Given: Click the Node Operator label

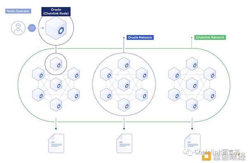Looking at the screenshot, I should (x=18, y=11).
